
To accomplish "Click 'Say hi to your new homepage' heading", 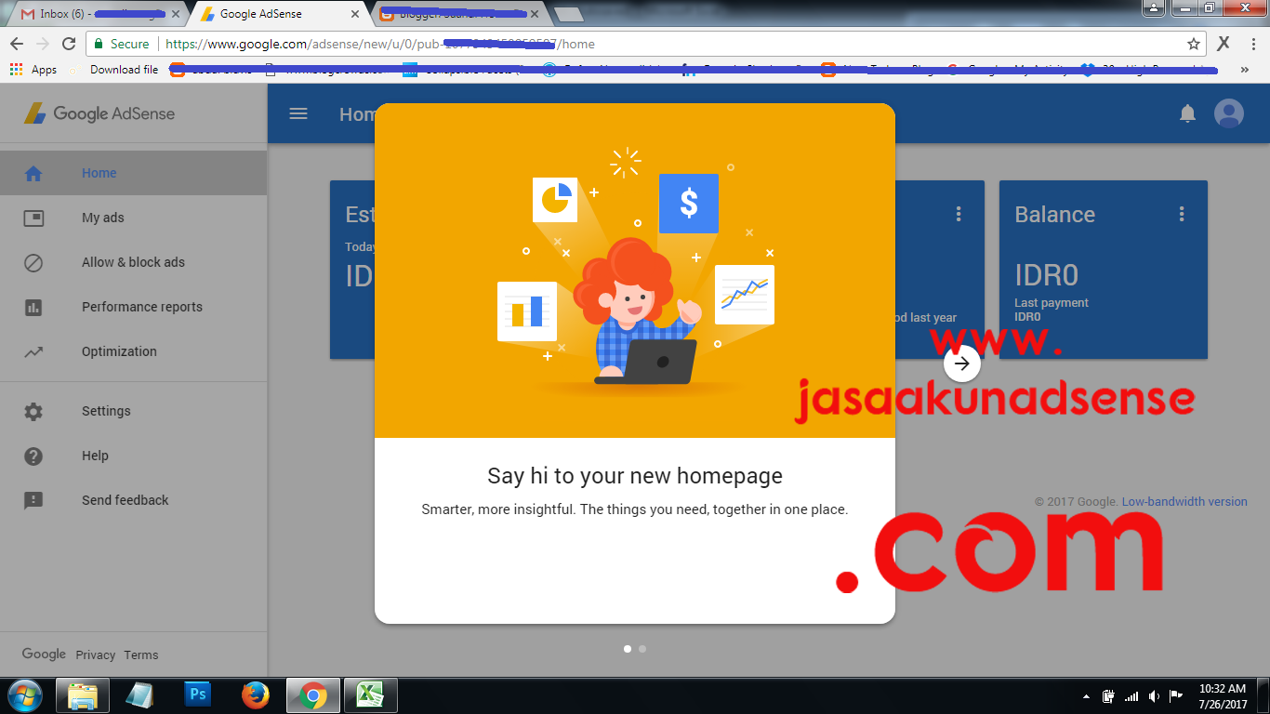I will [x=635, y=476].
